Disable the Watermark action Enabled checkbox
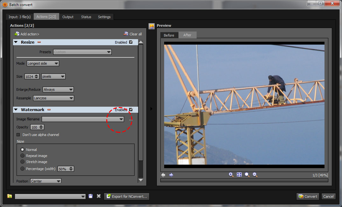The image size is (342, 207). click(x=131, y=110)
